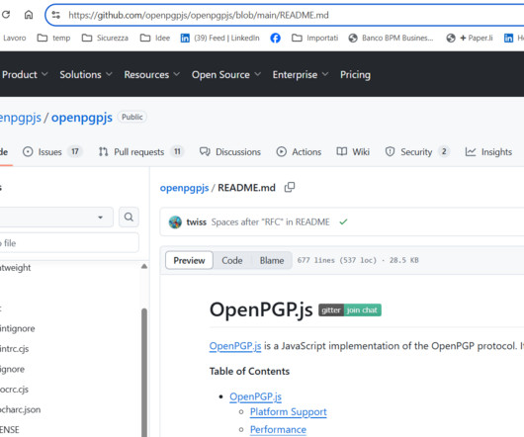Viewport: 524px width, 437px height.
Task: Jump to Platform Support section
Action: point(288,412)
